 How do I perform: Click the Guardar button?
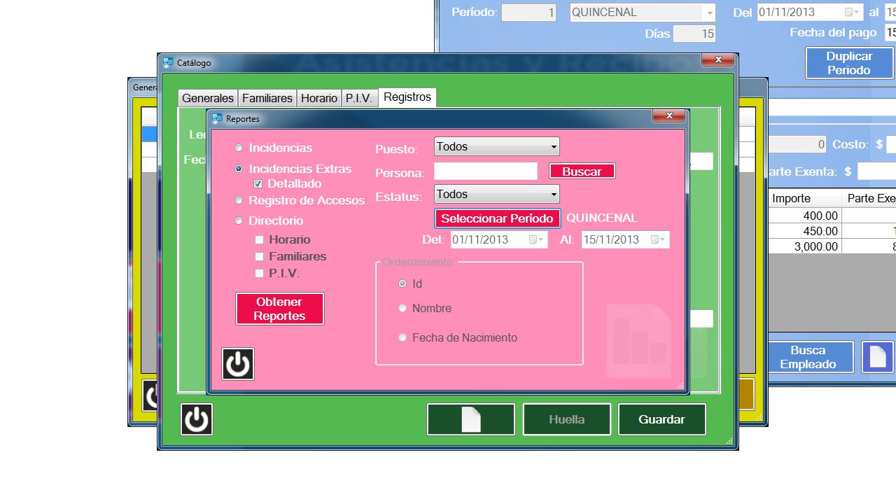click(x=661, y=419)
